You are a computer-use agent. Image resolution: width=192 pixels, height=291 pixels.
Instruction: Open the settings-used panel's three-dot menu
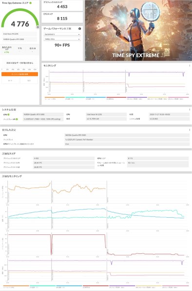(x=190, y=130)
